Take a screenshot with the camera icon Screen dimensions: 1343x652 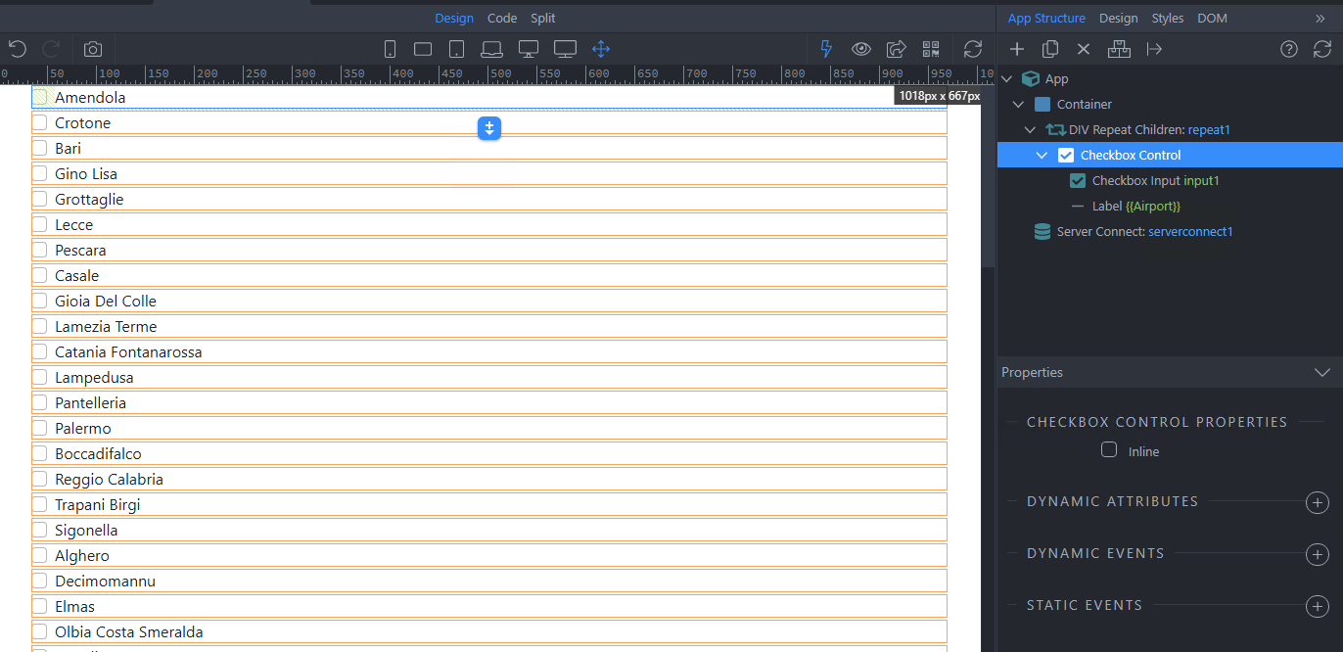coord(92,49)
